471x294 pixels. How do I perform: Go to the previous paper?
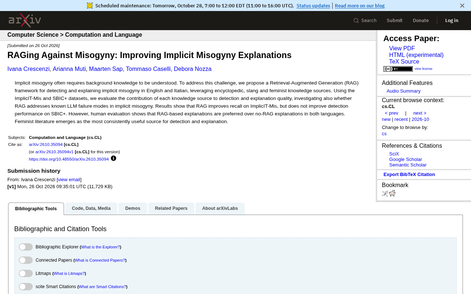click(392, 113)
